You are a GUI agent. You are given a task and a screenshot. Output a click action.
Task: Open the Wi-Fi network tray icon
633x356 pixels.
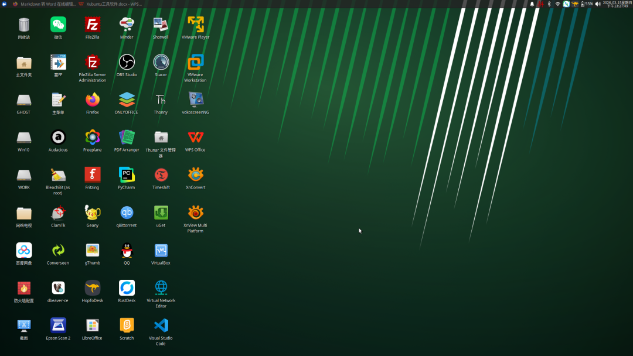click(x=557, y=4)
